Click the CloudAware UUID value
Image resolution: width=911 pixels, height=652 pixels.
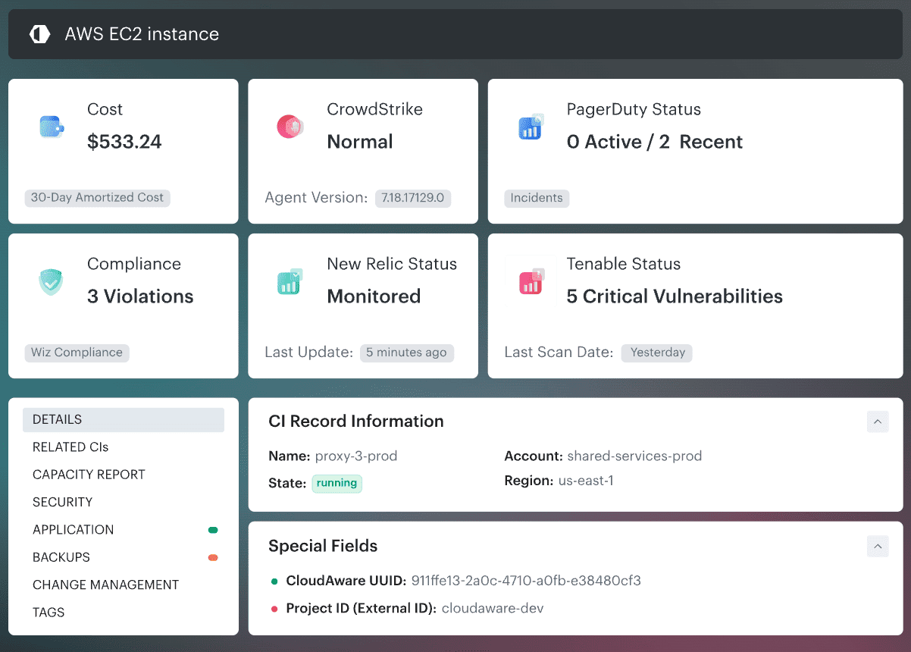[x=526, y=581]
